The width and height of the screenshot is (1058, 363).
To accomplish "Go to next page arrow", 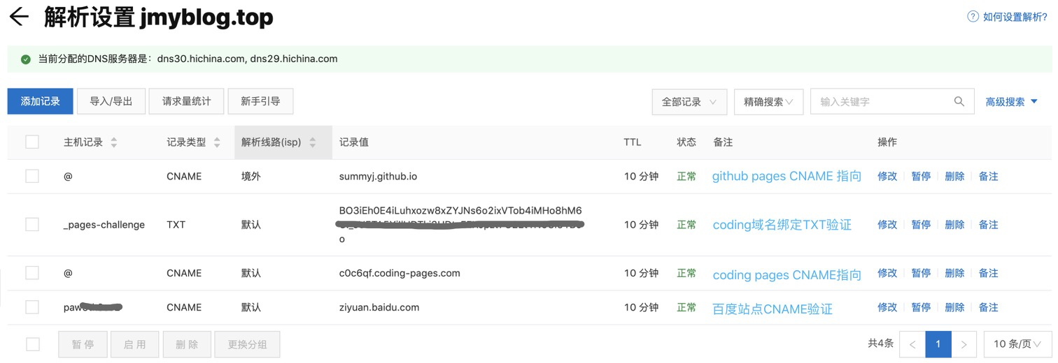I will (x=964, y=344).
